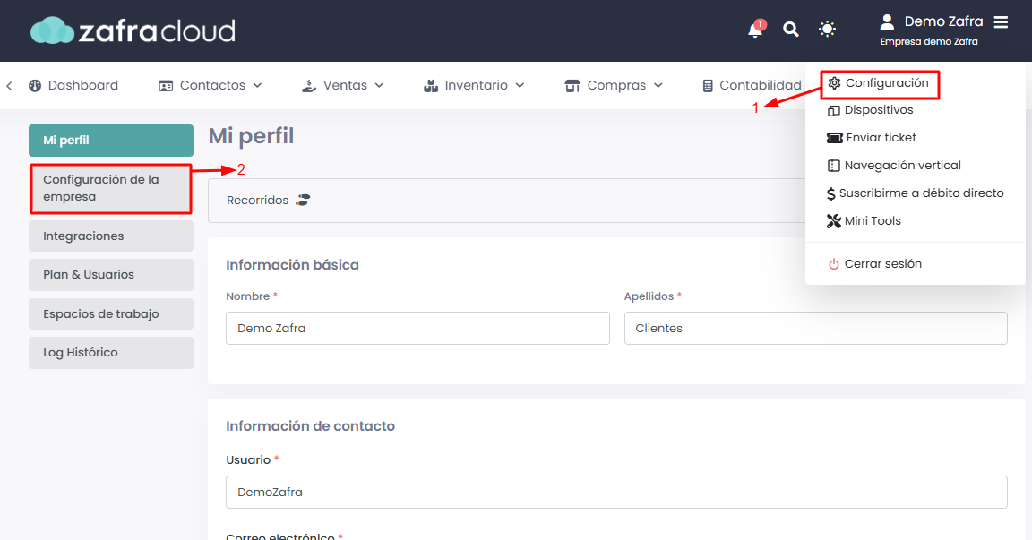Click the Dashboard gauge icon
This screenshot has width=1032, height=540.
[x=35, y=85]
